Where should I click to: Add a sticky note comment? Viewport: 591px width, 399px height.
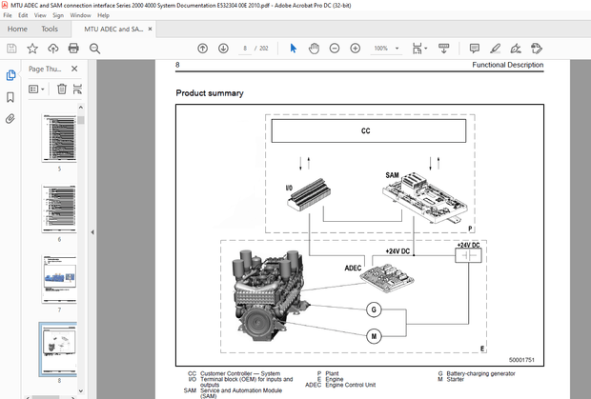point(475,49)
